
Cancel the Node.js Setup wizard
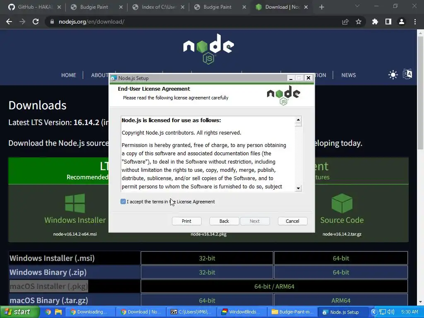click(x=293, y=221)
